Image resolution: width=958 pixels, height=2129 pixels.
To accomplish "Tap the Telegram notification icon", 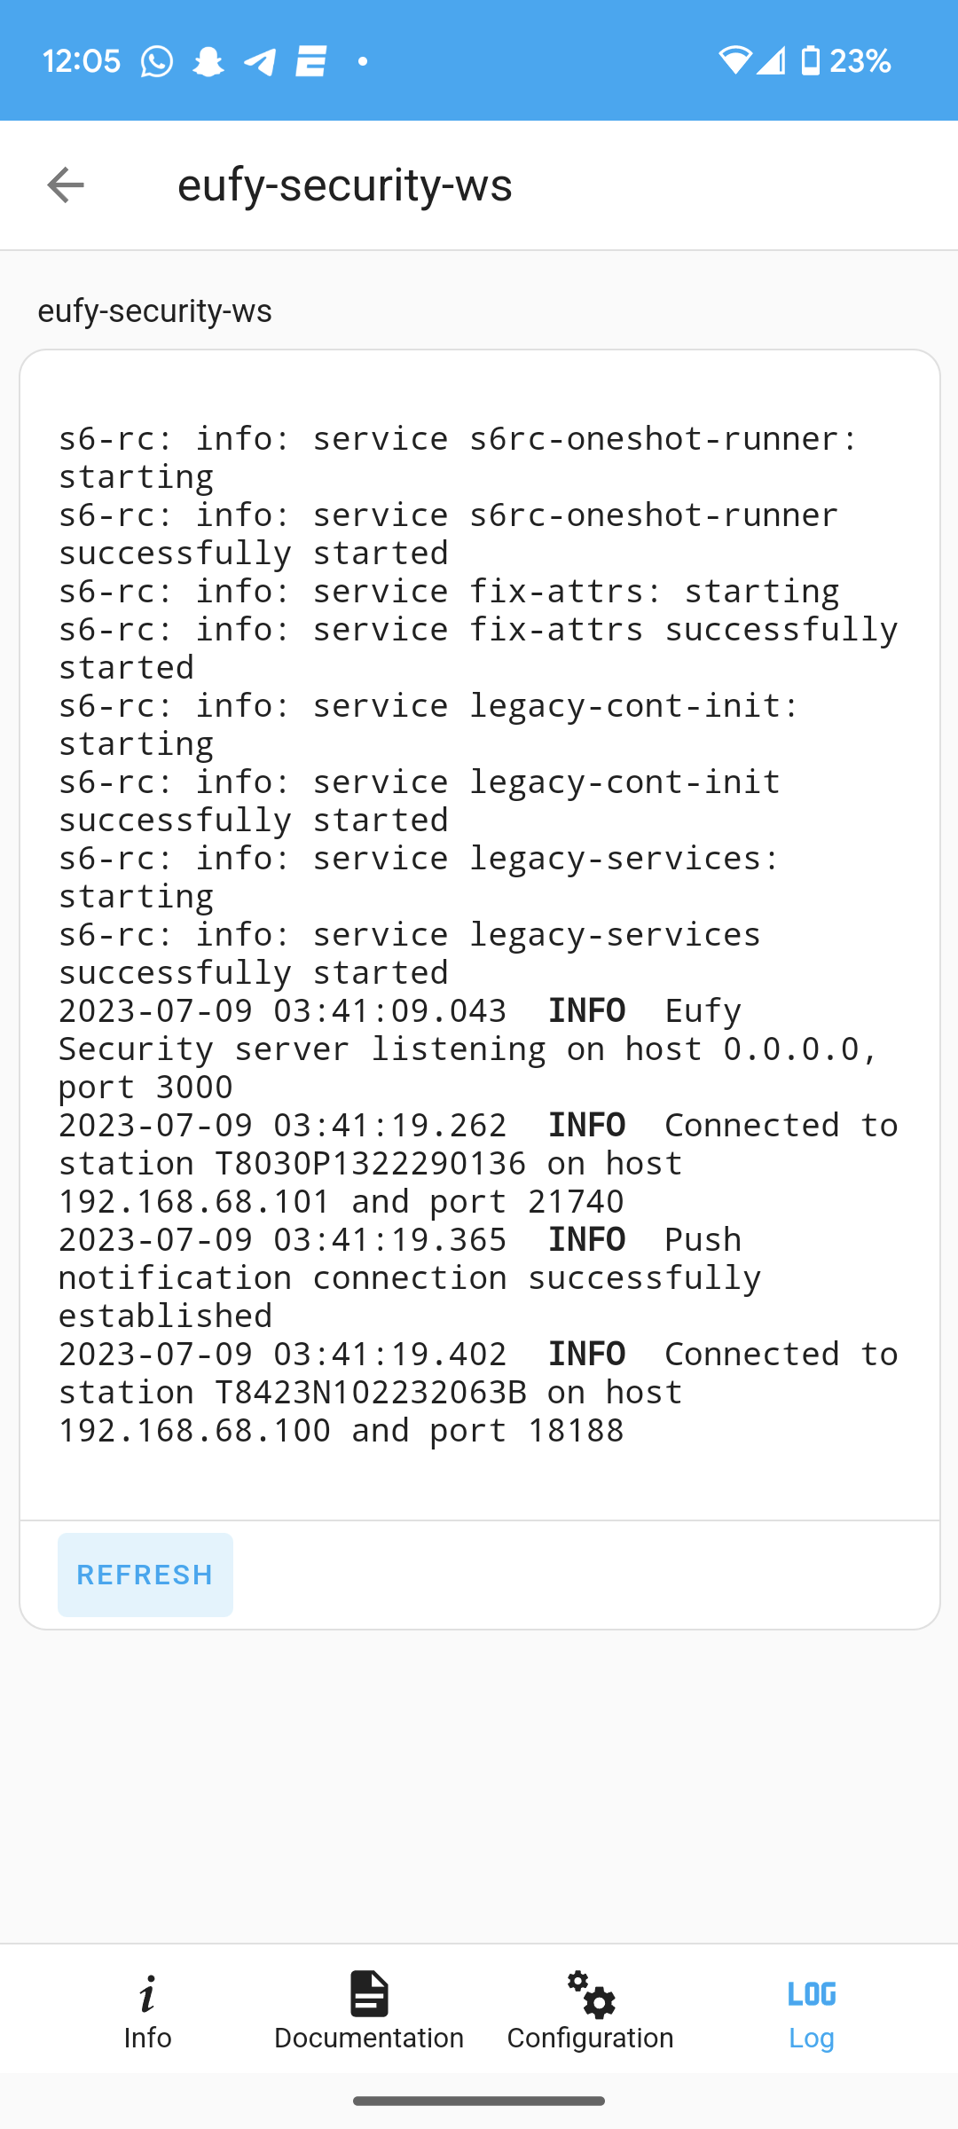I will coord(257,59).
